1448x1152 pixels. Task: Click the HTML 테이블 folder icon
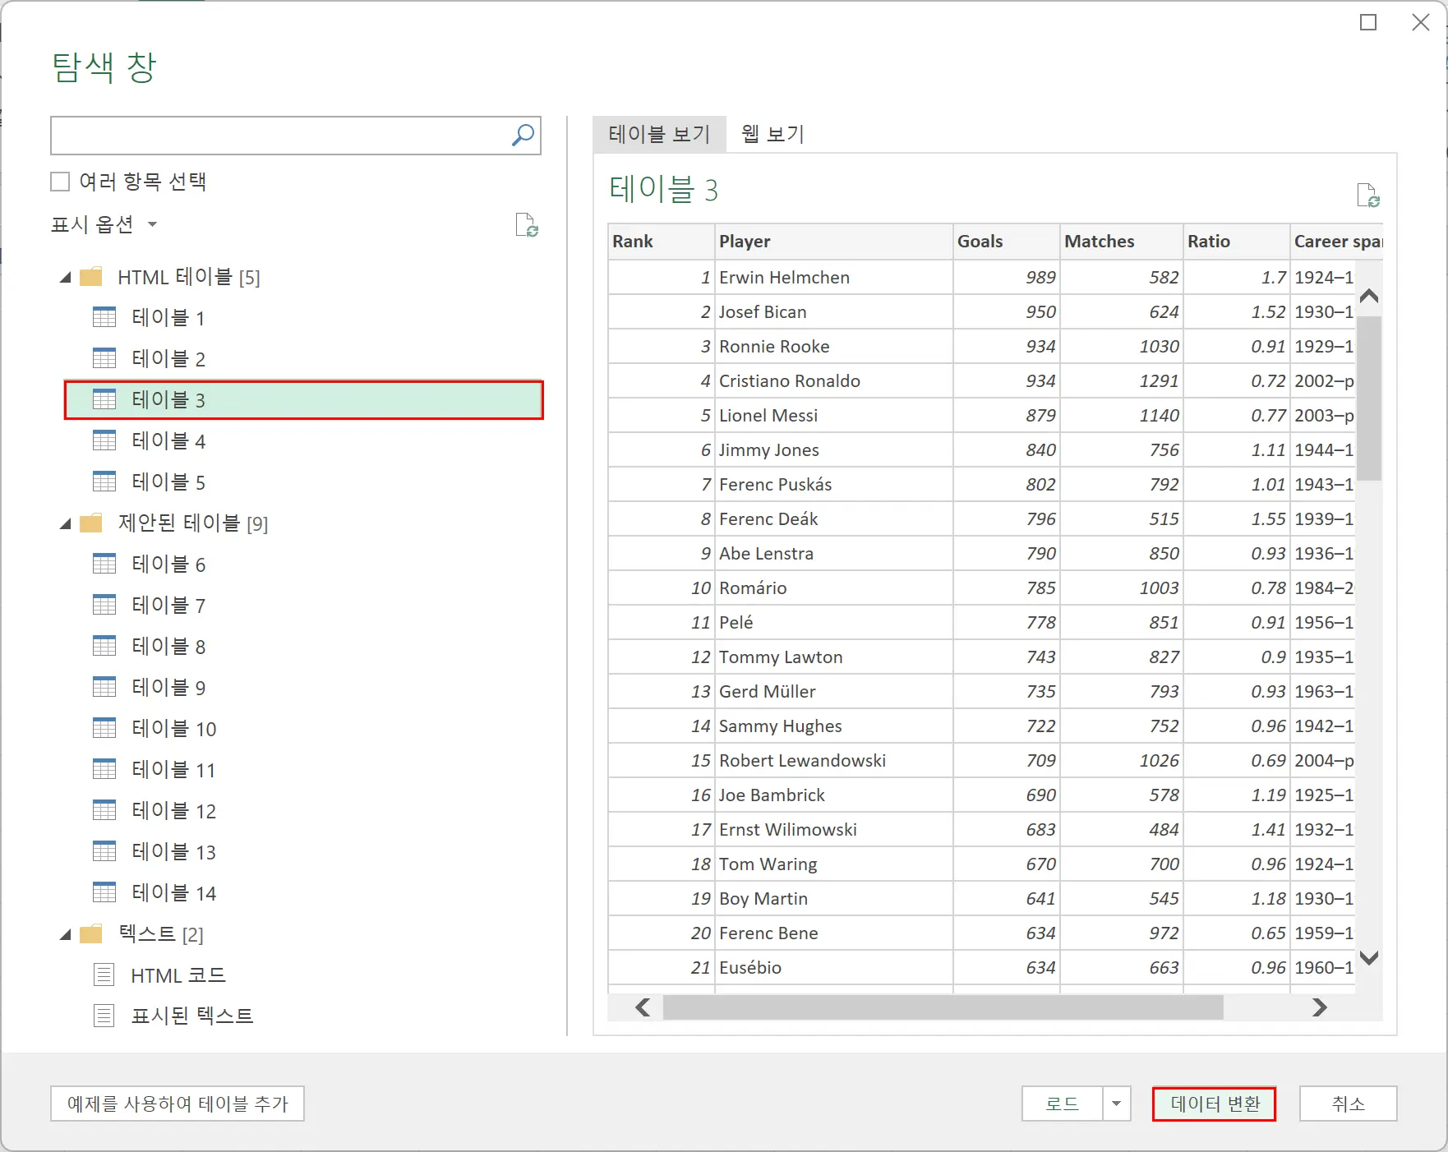tap(91, 277)
